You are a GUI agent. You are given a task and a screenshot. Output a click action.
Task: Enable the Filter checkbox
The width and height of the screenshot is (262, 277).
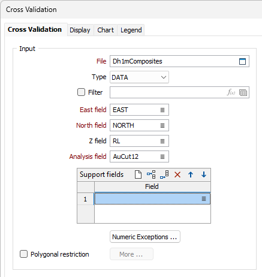(x=81, y=92)
